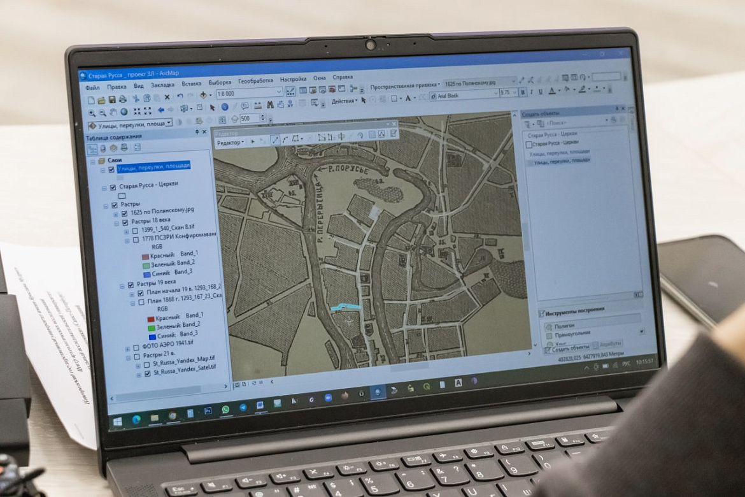Open the Выборка menu
Image resolution: width=745 pixels, height=497 pixels.
(220, 83)
